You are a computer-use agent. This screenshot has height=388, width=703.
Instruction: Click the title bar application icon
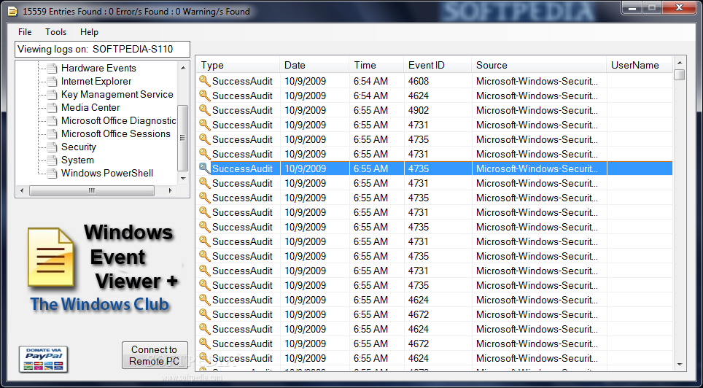(13, 11)
